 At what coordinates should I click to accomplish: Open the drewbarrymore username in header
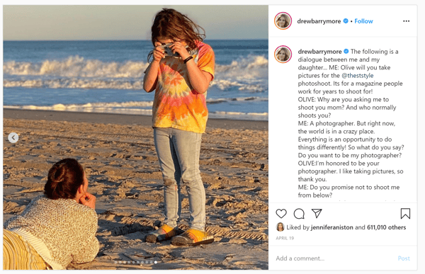[319, 21]
